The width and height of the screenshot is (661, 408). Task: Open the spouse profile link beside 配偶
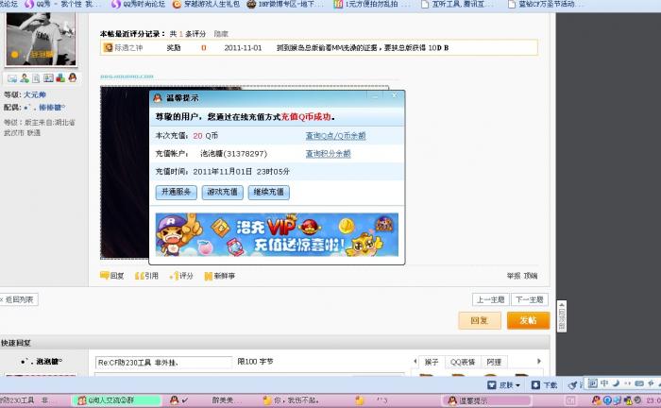pos(45,108)
